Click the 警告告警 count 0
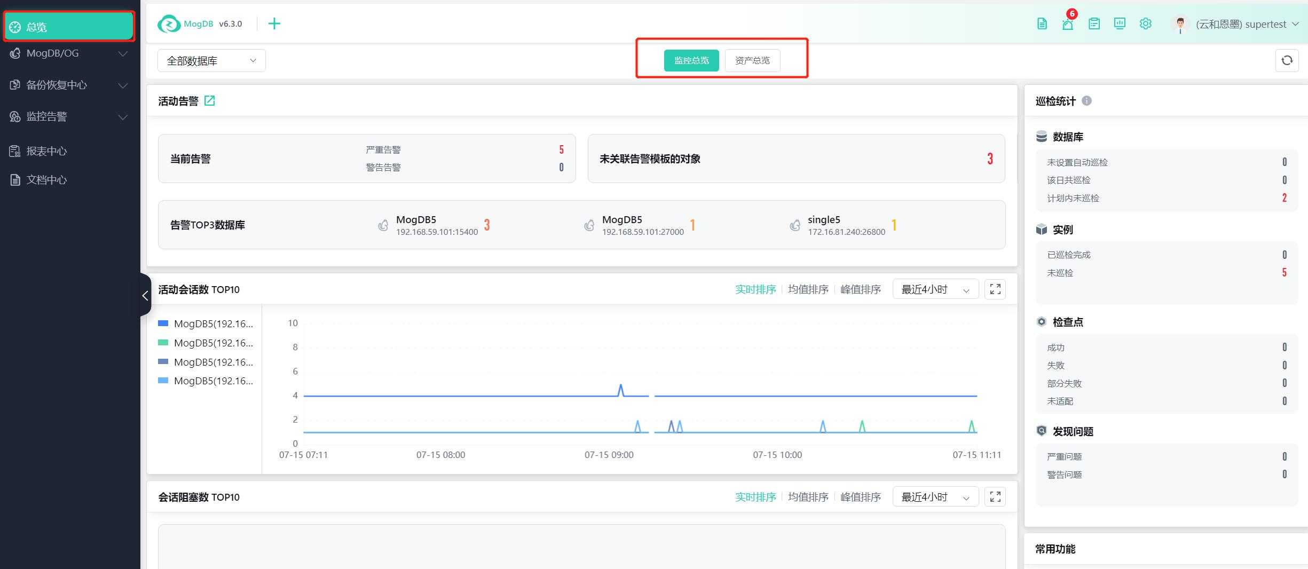The width and height of the screenshot is (1308, 569). tap(561, 167)
